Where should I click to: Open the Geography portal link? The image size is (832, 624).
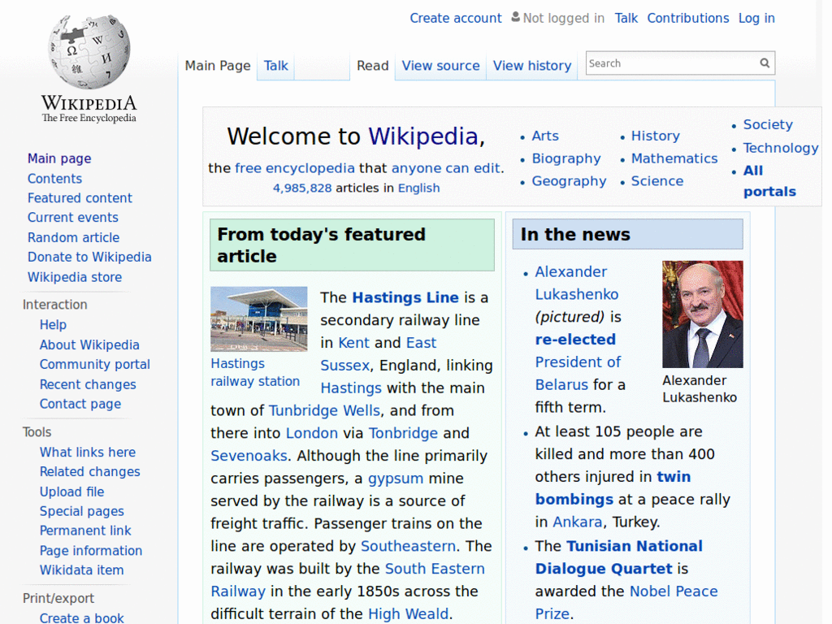click(569, 181)
